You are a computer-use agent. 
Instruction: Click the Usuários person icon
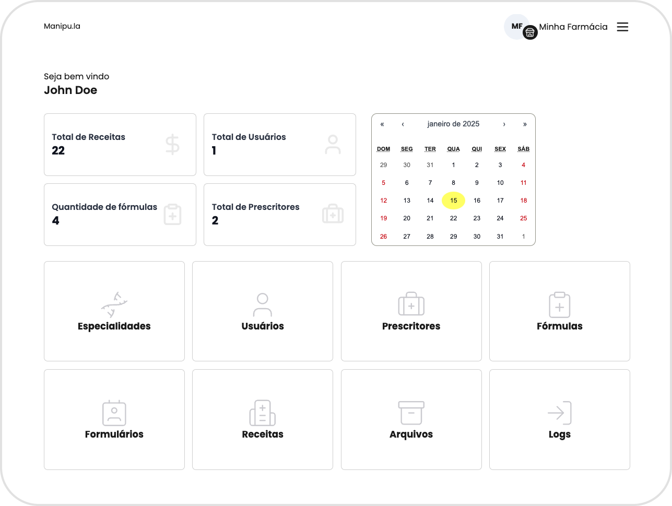pyautogui.click(x=262, y=304)
